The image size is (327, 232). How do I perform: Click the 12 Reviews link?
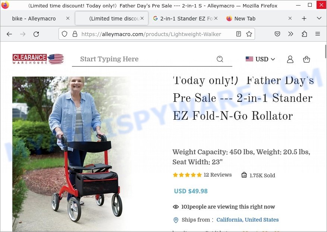(x=217, y=175)
